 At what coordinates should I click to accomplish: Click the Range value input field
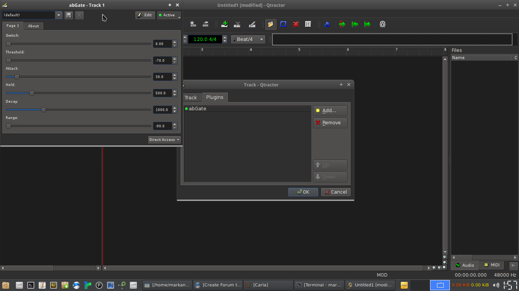point(163,126)
